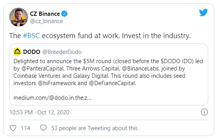Visit the @cz_binance handle

pos(46,21)
